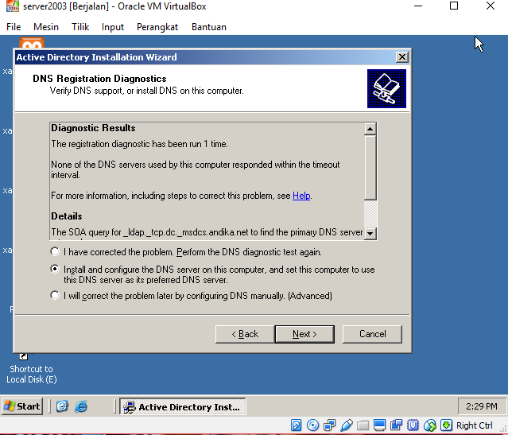Click the Show Desktop quick launch icon
This screenshot has width=508, height=435.
click(62, 406)
